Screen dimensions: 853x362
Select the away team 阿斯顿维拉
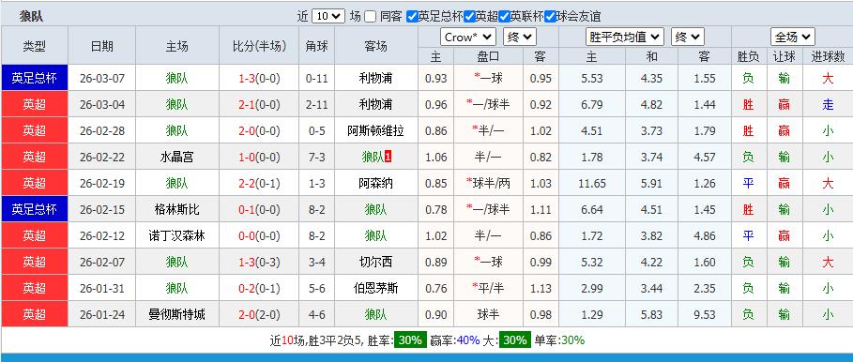[x=375, y=131]
